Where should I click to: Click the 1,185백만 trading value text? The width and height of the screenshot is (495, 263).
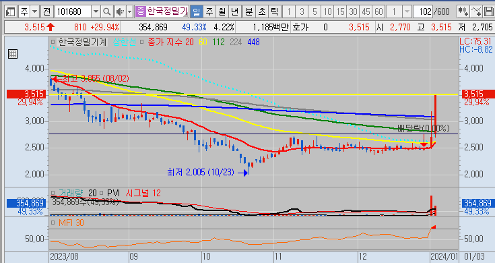[x=271, y=27]
